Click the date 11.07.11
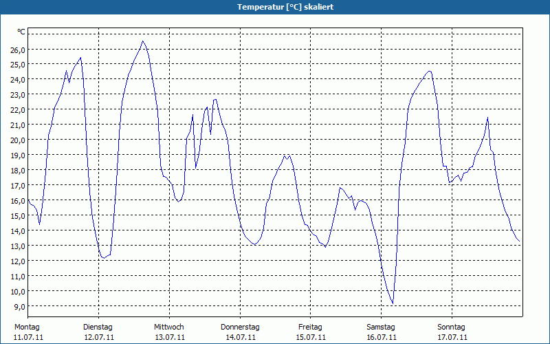The width and height of the screenshot is (550, 344). click(x=28, y=337)
